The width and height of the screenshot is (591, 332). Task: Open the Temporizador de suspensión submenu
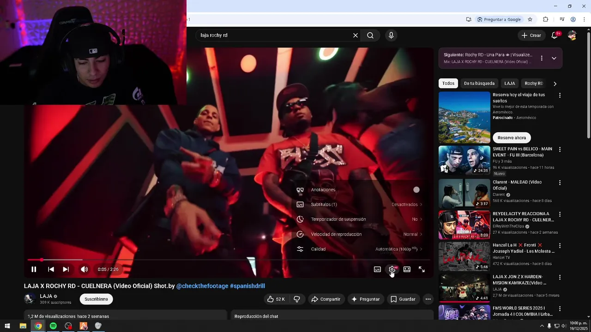[x=359, y=219]
